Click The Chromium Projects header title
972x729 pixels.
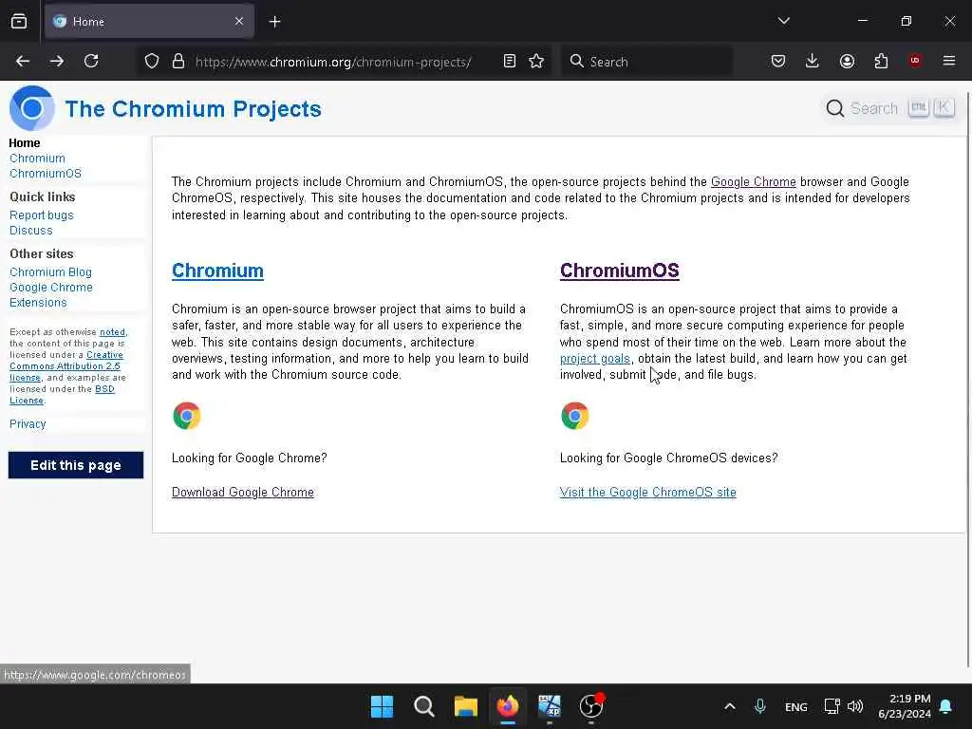(194, 109)
